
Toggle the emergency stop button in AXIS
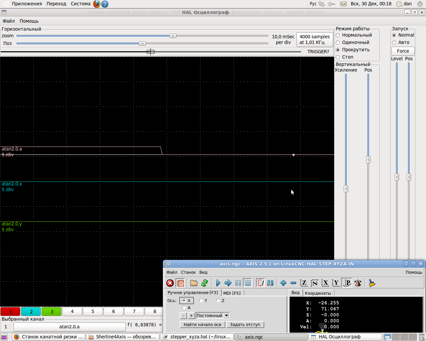click(x=170, y=283)
